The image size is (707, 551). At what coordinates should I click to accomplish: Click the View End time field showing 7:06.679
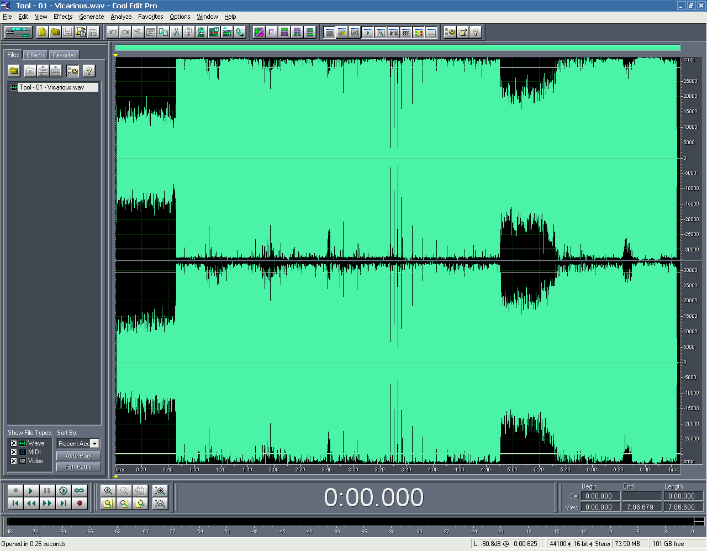click(641, 507)
